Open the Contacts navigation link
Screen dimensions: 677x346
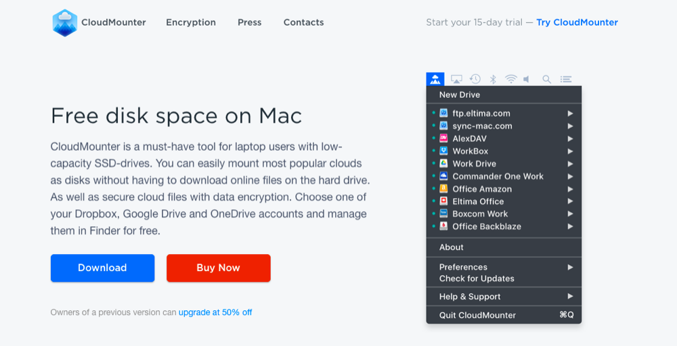[x=303, y=22]
